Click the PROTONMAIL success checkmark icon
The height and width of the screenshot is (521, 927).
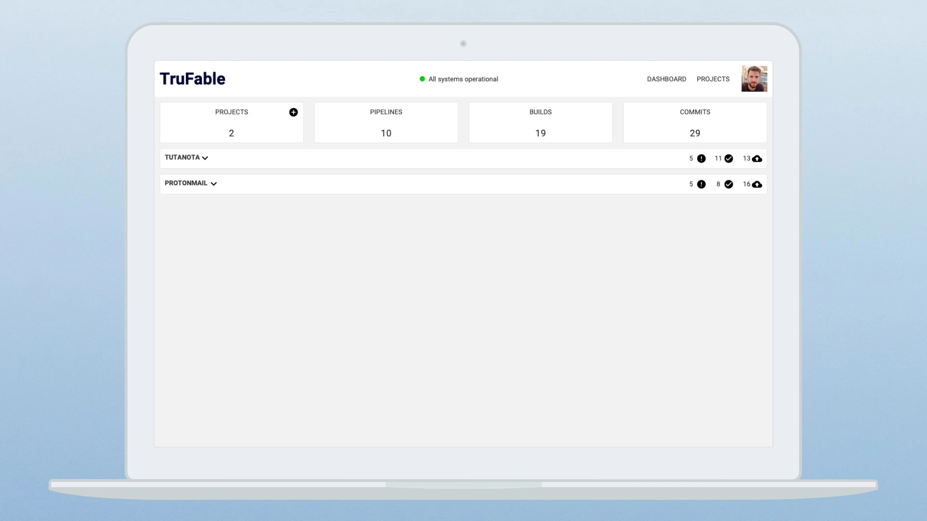(x=729, y=184)
